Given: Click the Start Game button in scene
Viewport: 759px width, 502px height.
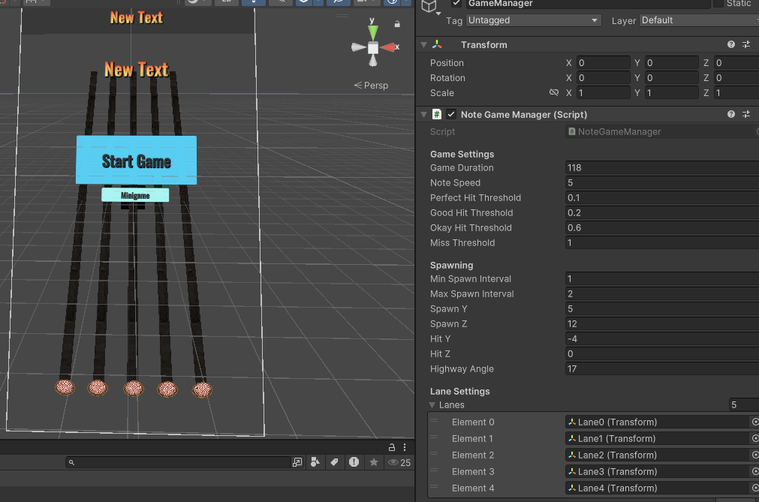Looking at the screenshot, I should 137,161.
